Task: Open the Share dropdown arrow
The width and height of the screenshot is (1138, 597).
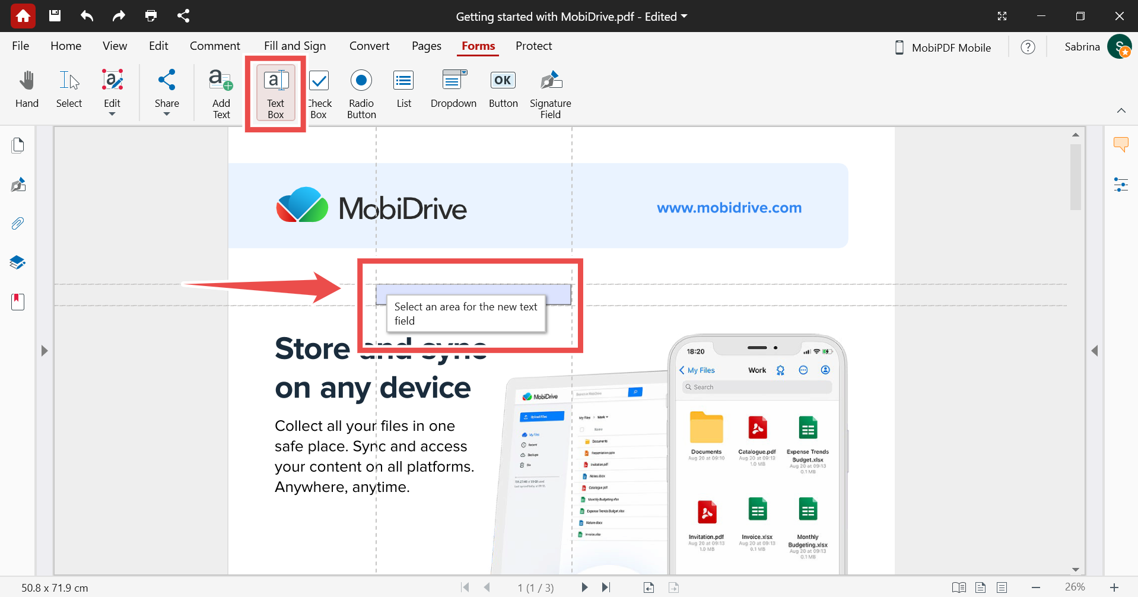Action: click(167, 115)
